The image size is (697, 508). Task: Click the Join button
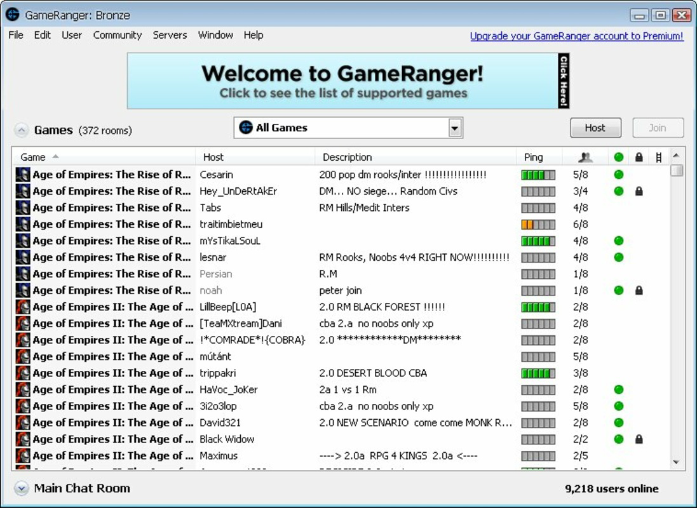[x=658, y=128]
